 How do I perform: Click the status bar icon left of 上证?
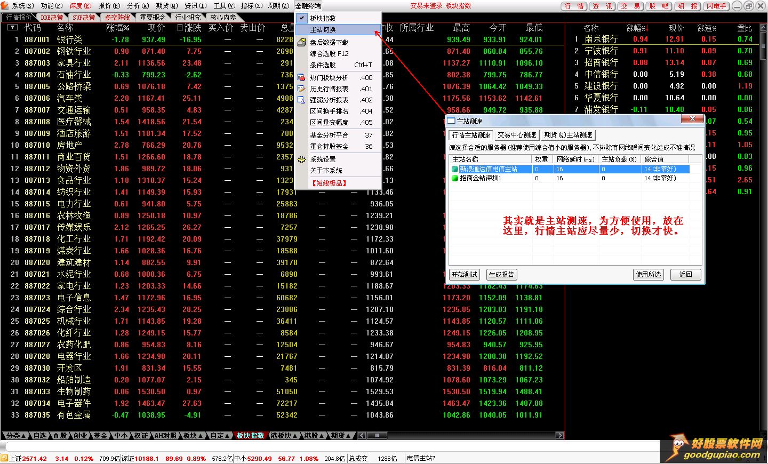[4, 458]
